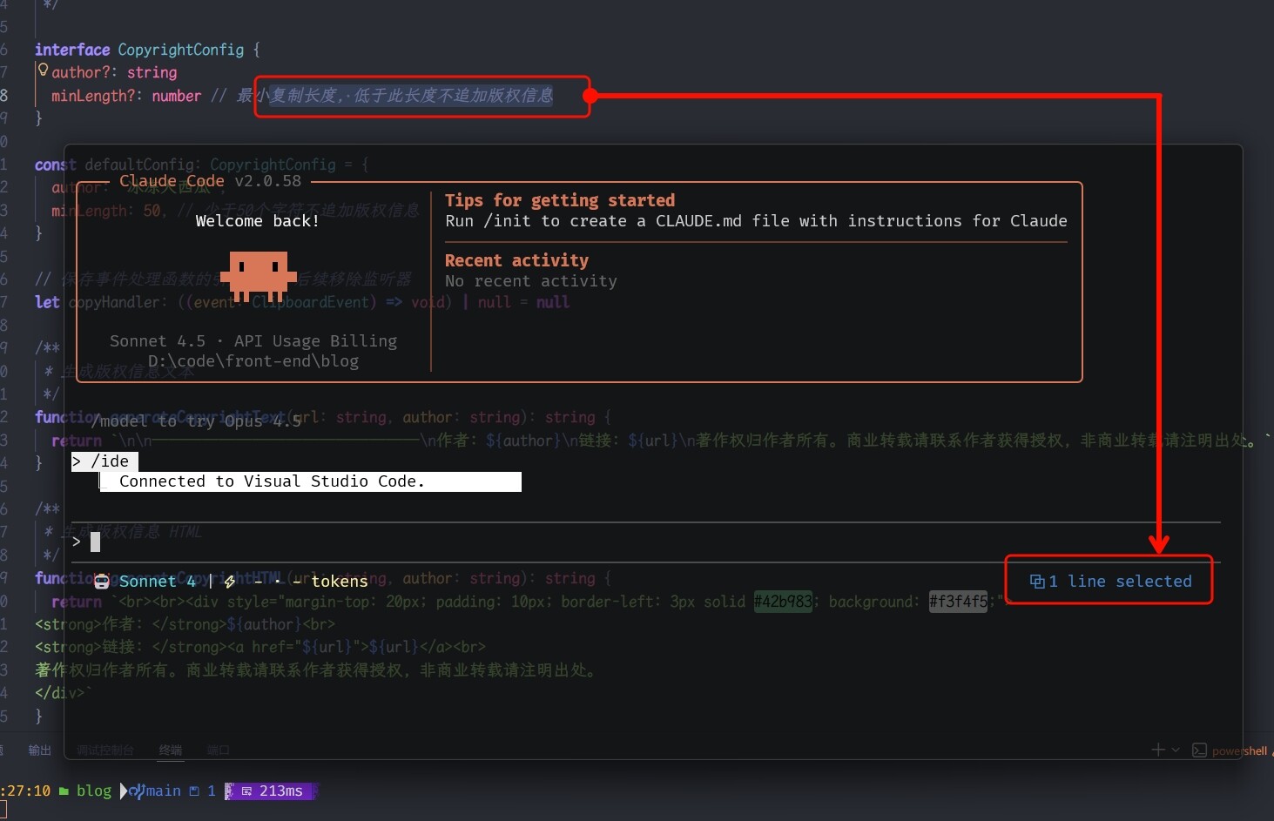Click the robot icon before Sonnet 4
Image resolution: width=1274 pixels, height=821 pixels.
102,582
